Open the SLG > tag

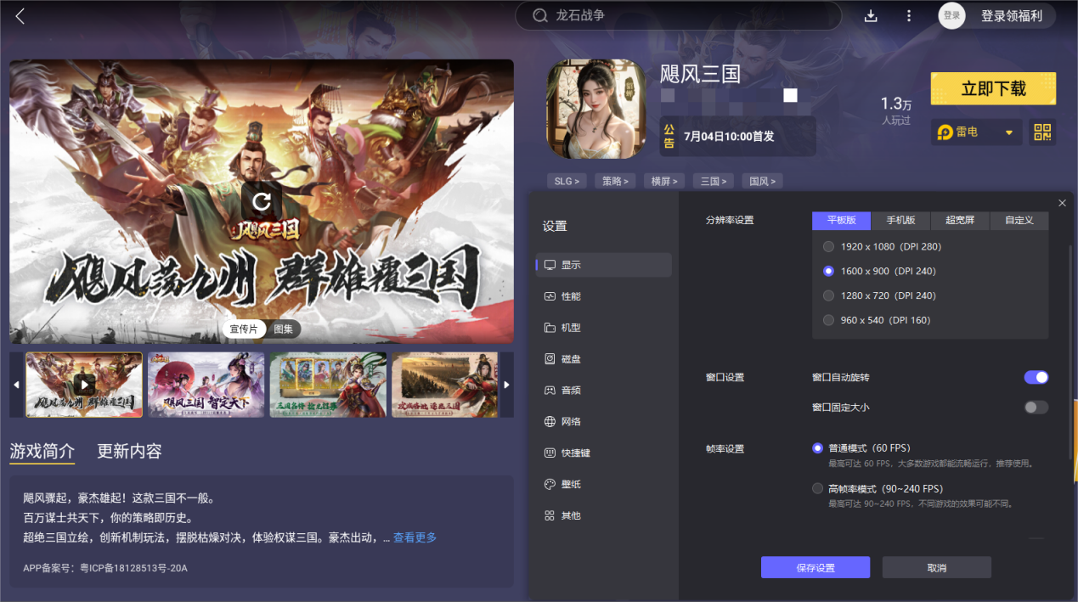tap(568, 181)
